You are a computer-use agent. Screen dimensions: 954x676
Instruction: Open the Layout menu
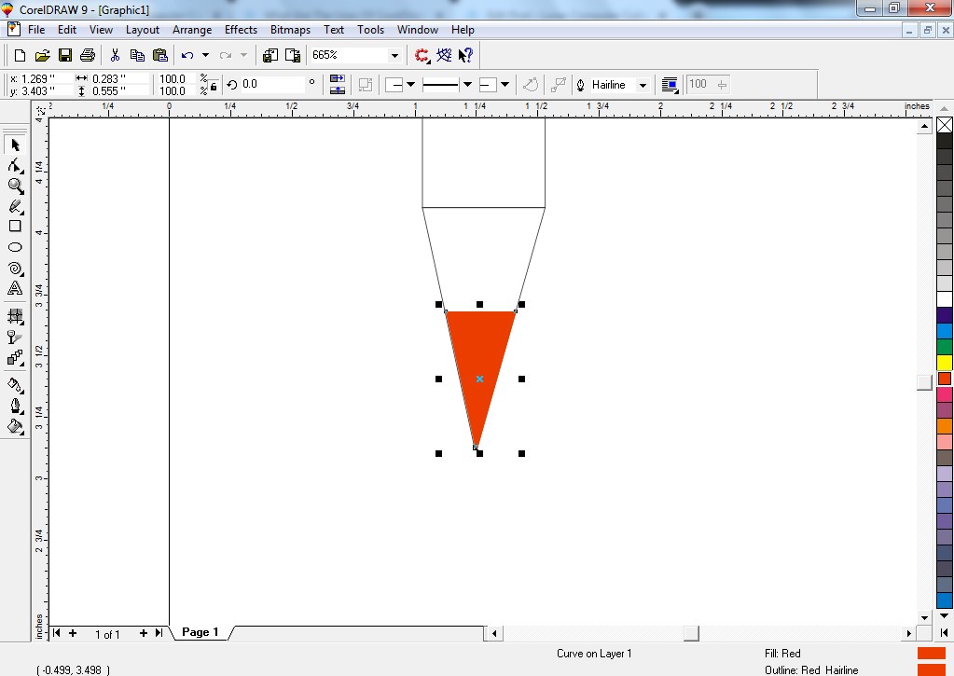[x=143, y=29]
